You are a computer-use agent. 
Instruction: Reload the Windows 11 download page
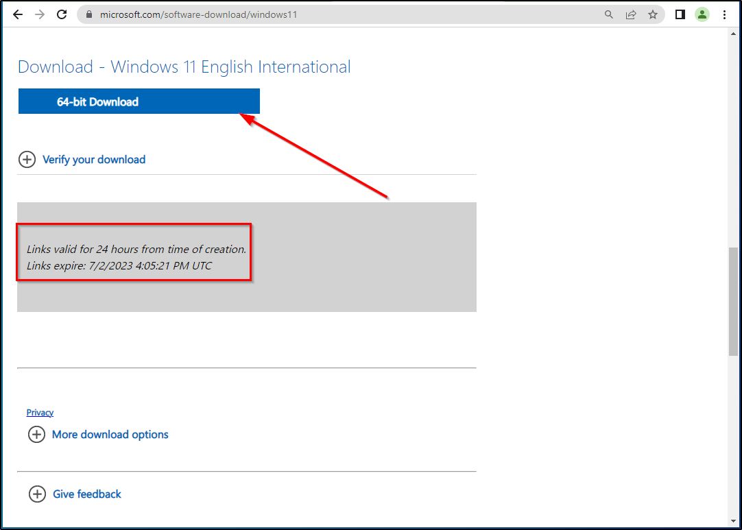pos(62,14)
